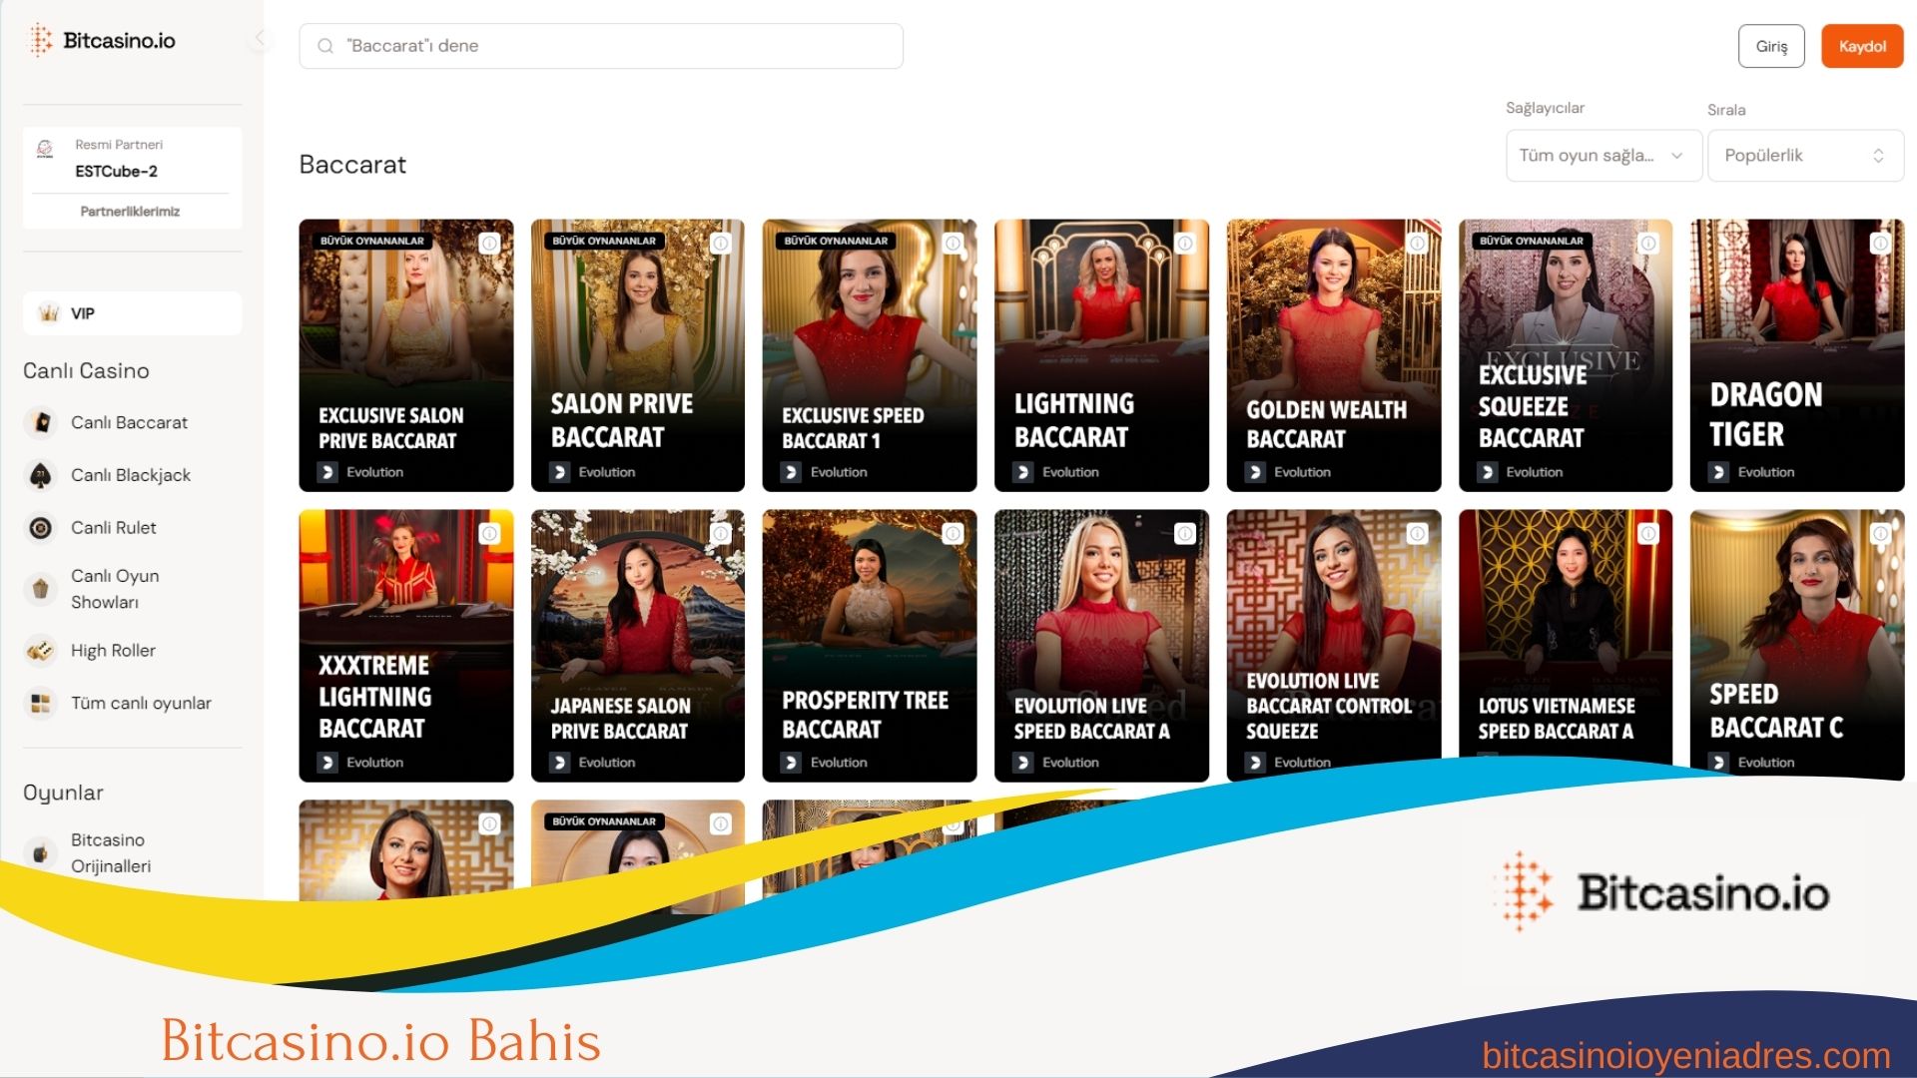Show info for Exclusive Salon Prive Baccarat
The width and height of the screenshot is (1917, 1078).
point(489,243)
